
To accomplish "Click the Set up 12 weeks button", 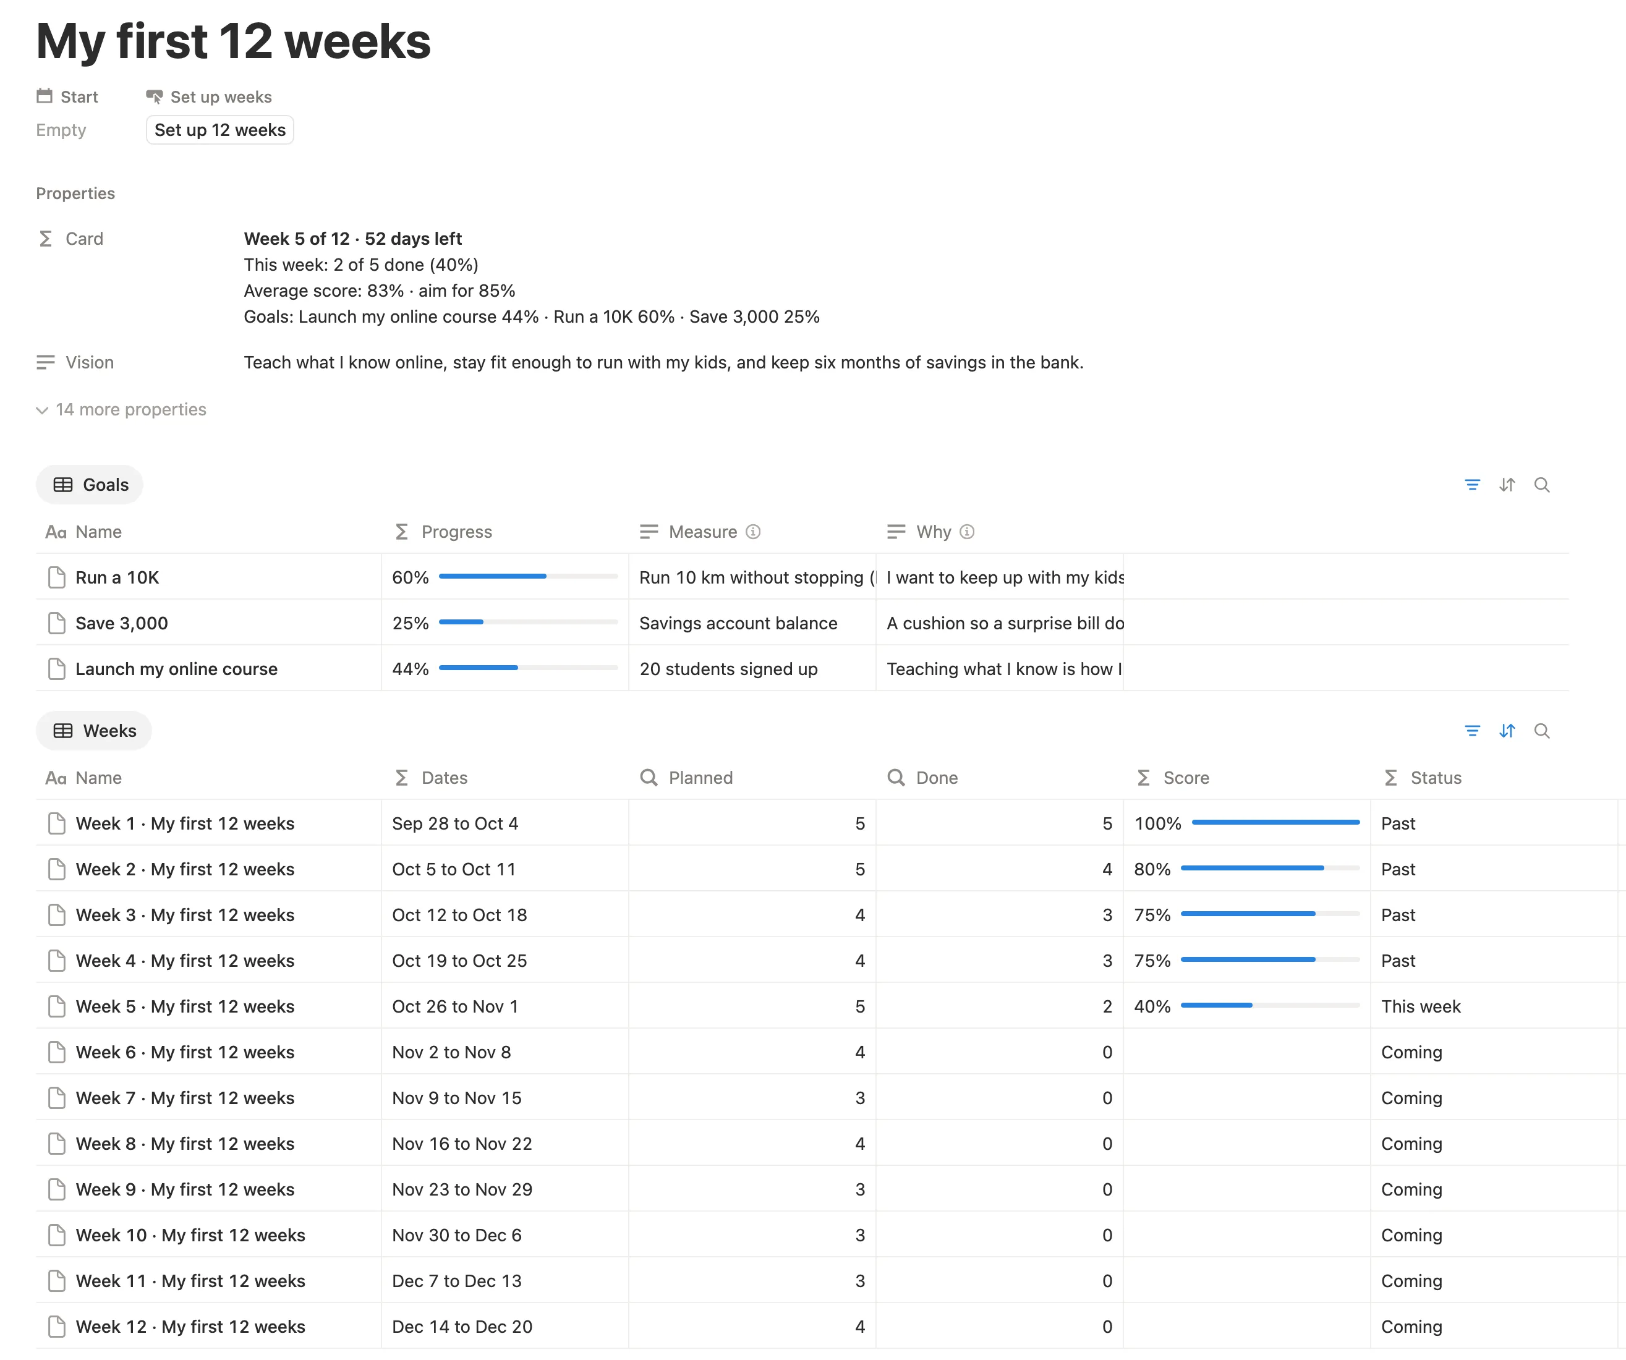I will coord(220,130).
